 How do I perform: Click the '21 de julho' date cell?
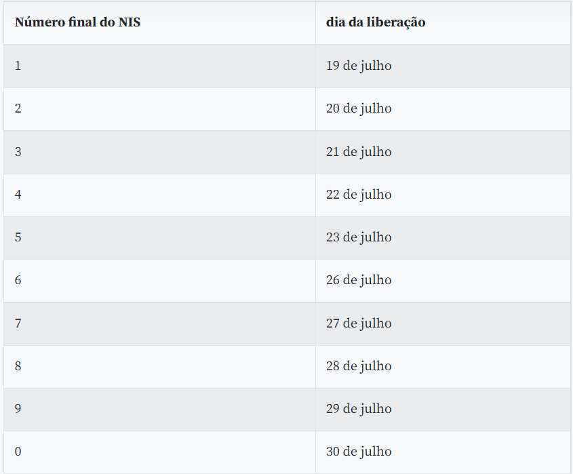443,152
